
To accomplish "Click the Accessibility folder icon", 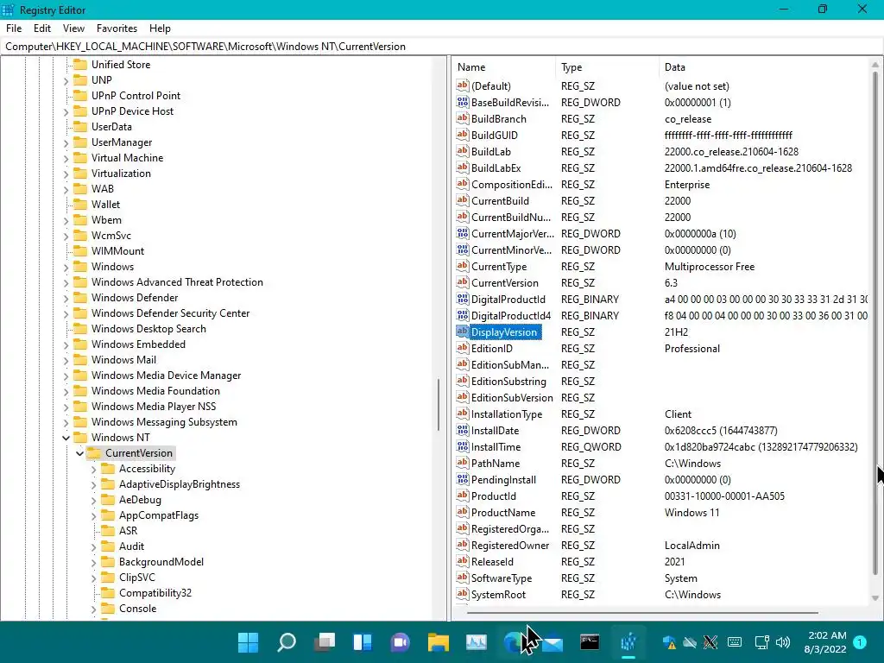I will 108,469.
